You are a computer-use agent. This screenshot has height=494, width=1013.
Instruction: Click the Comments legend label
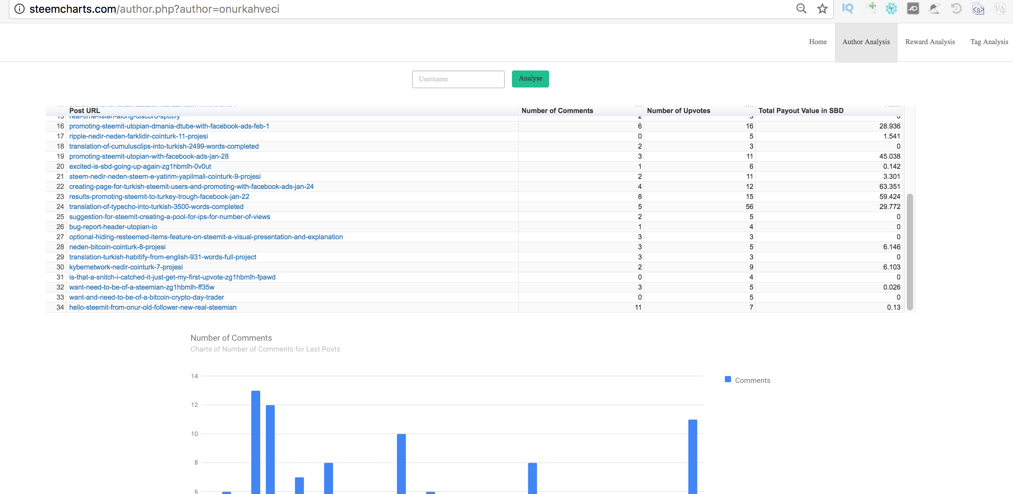click(752, 380)
